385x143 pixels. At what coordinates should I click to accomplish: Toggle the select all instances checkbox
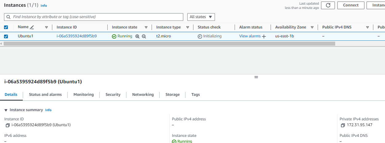(x=6, y=27)
